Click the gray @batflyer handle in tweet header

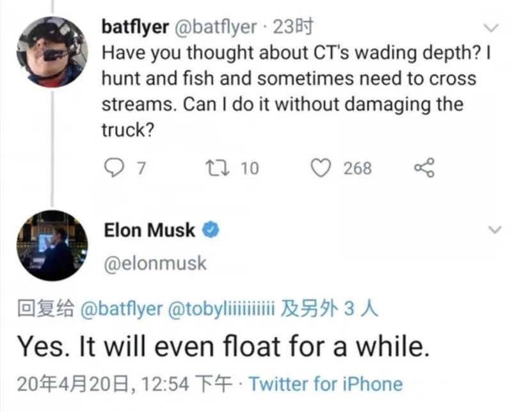pyautogui.click(x=216, y=27)
